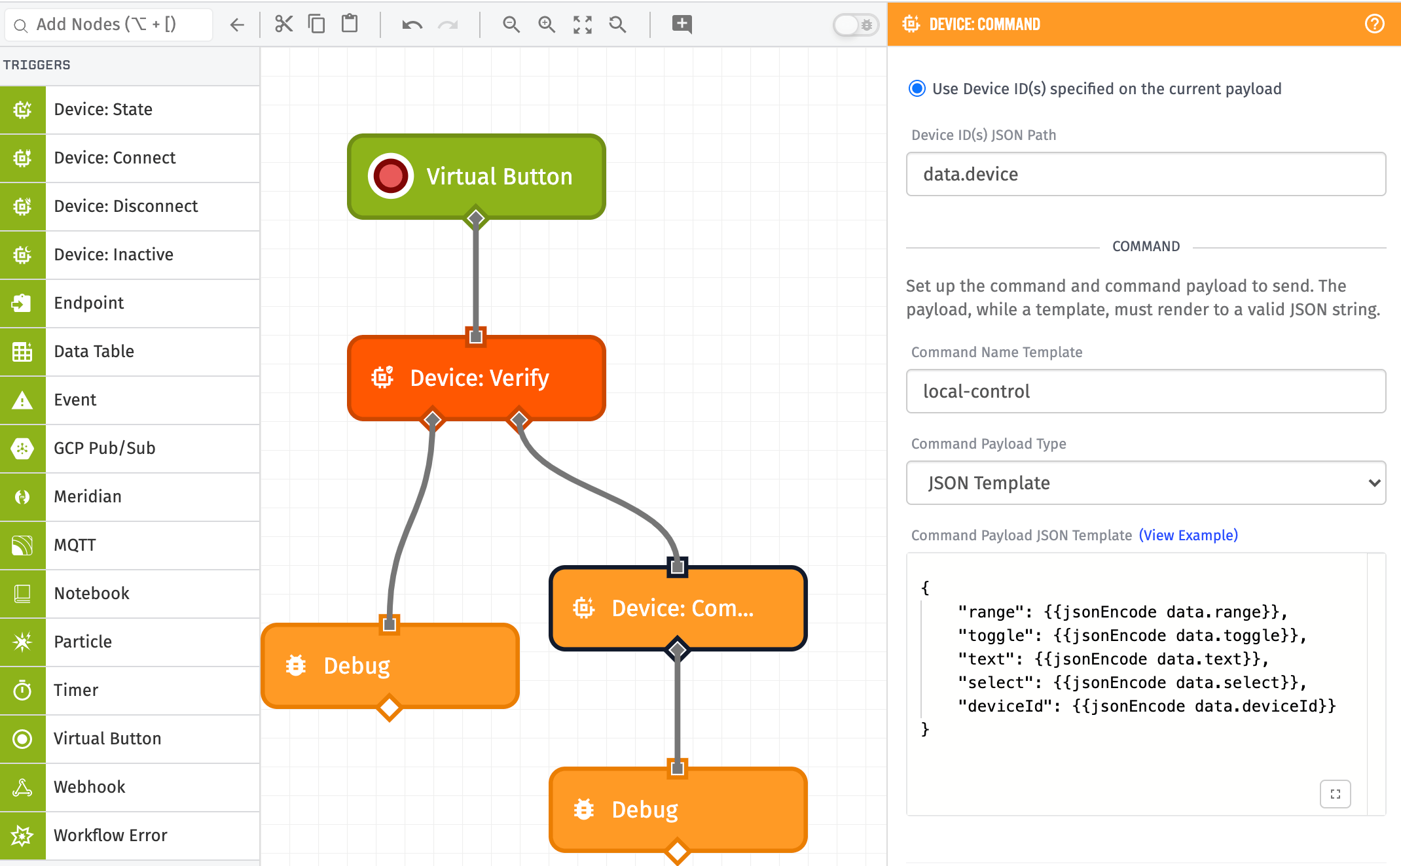This screenshot has width=1401, height=866.
Task: Click the Device: Connect trigger icon
Action: (22, 157)
